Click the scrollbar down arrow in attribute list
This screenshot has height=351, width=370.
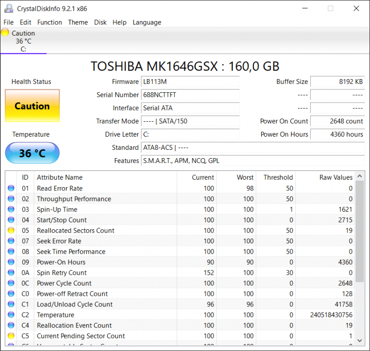click(360, 340)
